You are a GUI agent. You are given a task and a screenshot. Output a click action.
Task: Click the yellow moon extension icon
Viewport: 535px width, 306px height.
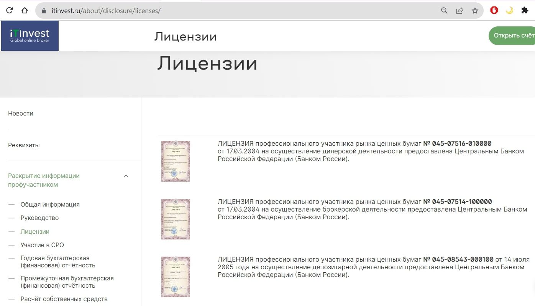click(x=509, y=11)
